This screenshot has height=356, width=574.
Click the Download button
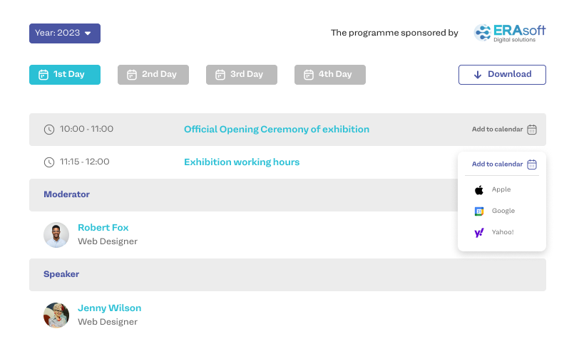pyautogui.click(x=502, y=75)
